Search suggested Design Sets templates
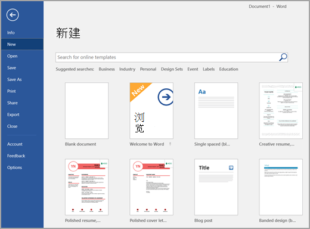The height and width of the screenshot is (229, 310). (x=172, y=69)
